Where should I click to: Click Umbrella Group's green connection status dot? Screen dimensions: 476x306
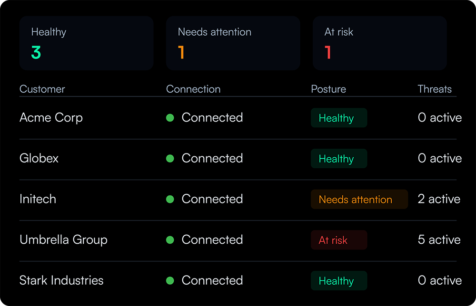point(170,239)
